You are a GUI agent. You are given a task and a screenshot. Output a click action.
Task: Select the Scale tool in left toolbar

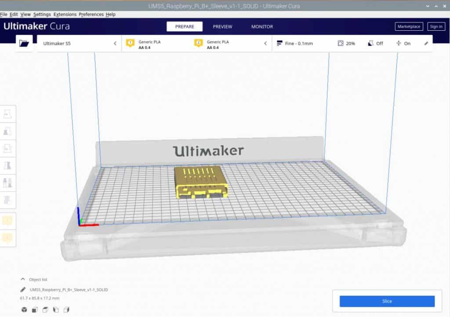pos(7,131)
